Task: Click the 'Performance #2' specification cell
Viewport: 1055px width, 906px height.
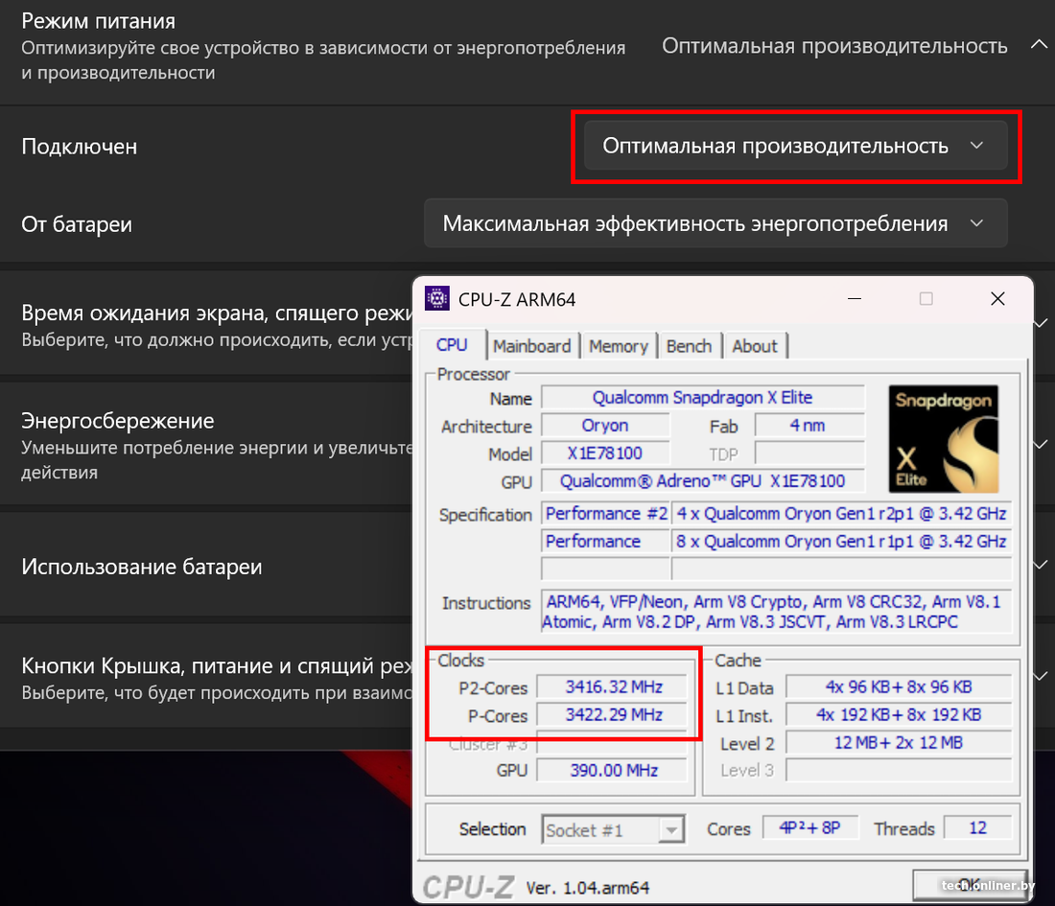Action: [x=605, y=514]
